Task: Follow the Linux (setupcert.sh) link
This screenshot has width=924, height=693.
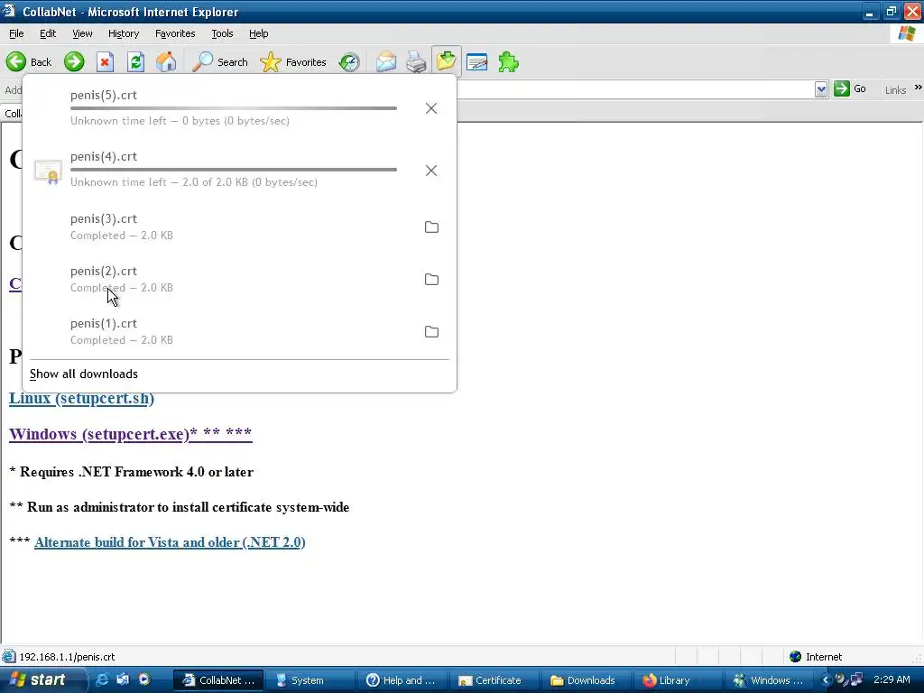Action: 81,398
